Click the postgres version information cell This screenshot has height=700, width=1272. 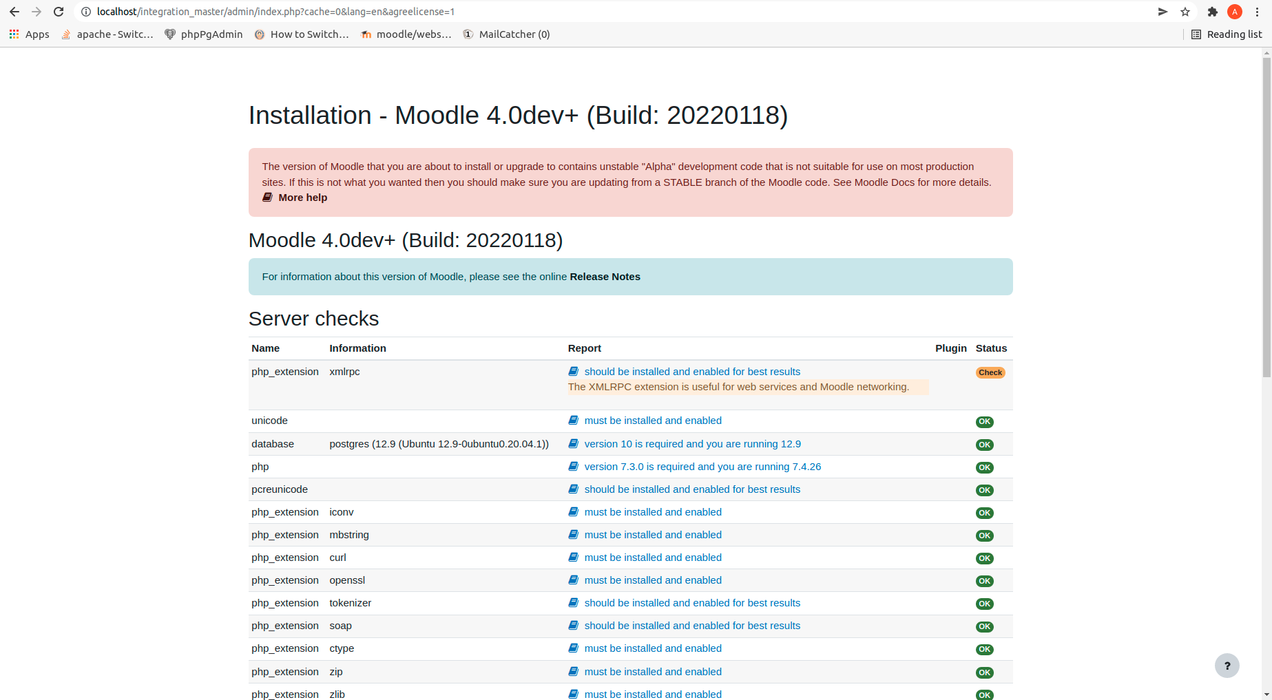coord(439,444)
